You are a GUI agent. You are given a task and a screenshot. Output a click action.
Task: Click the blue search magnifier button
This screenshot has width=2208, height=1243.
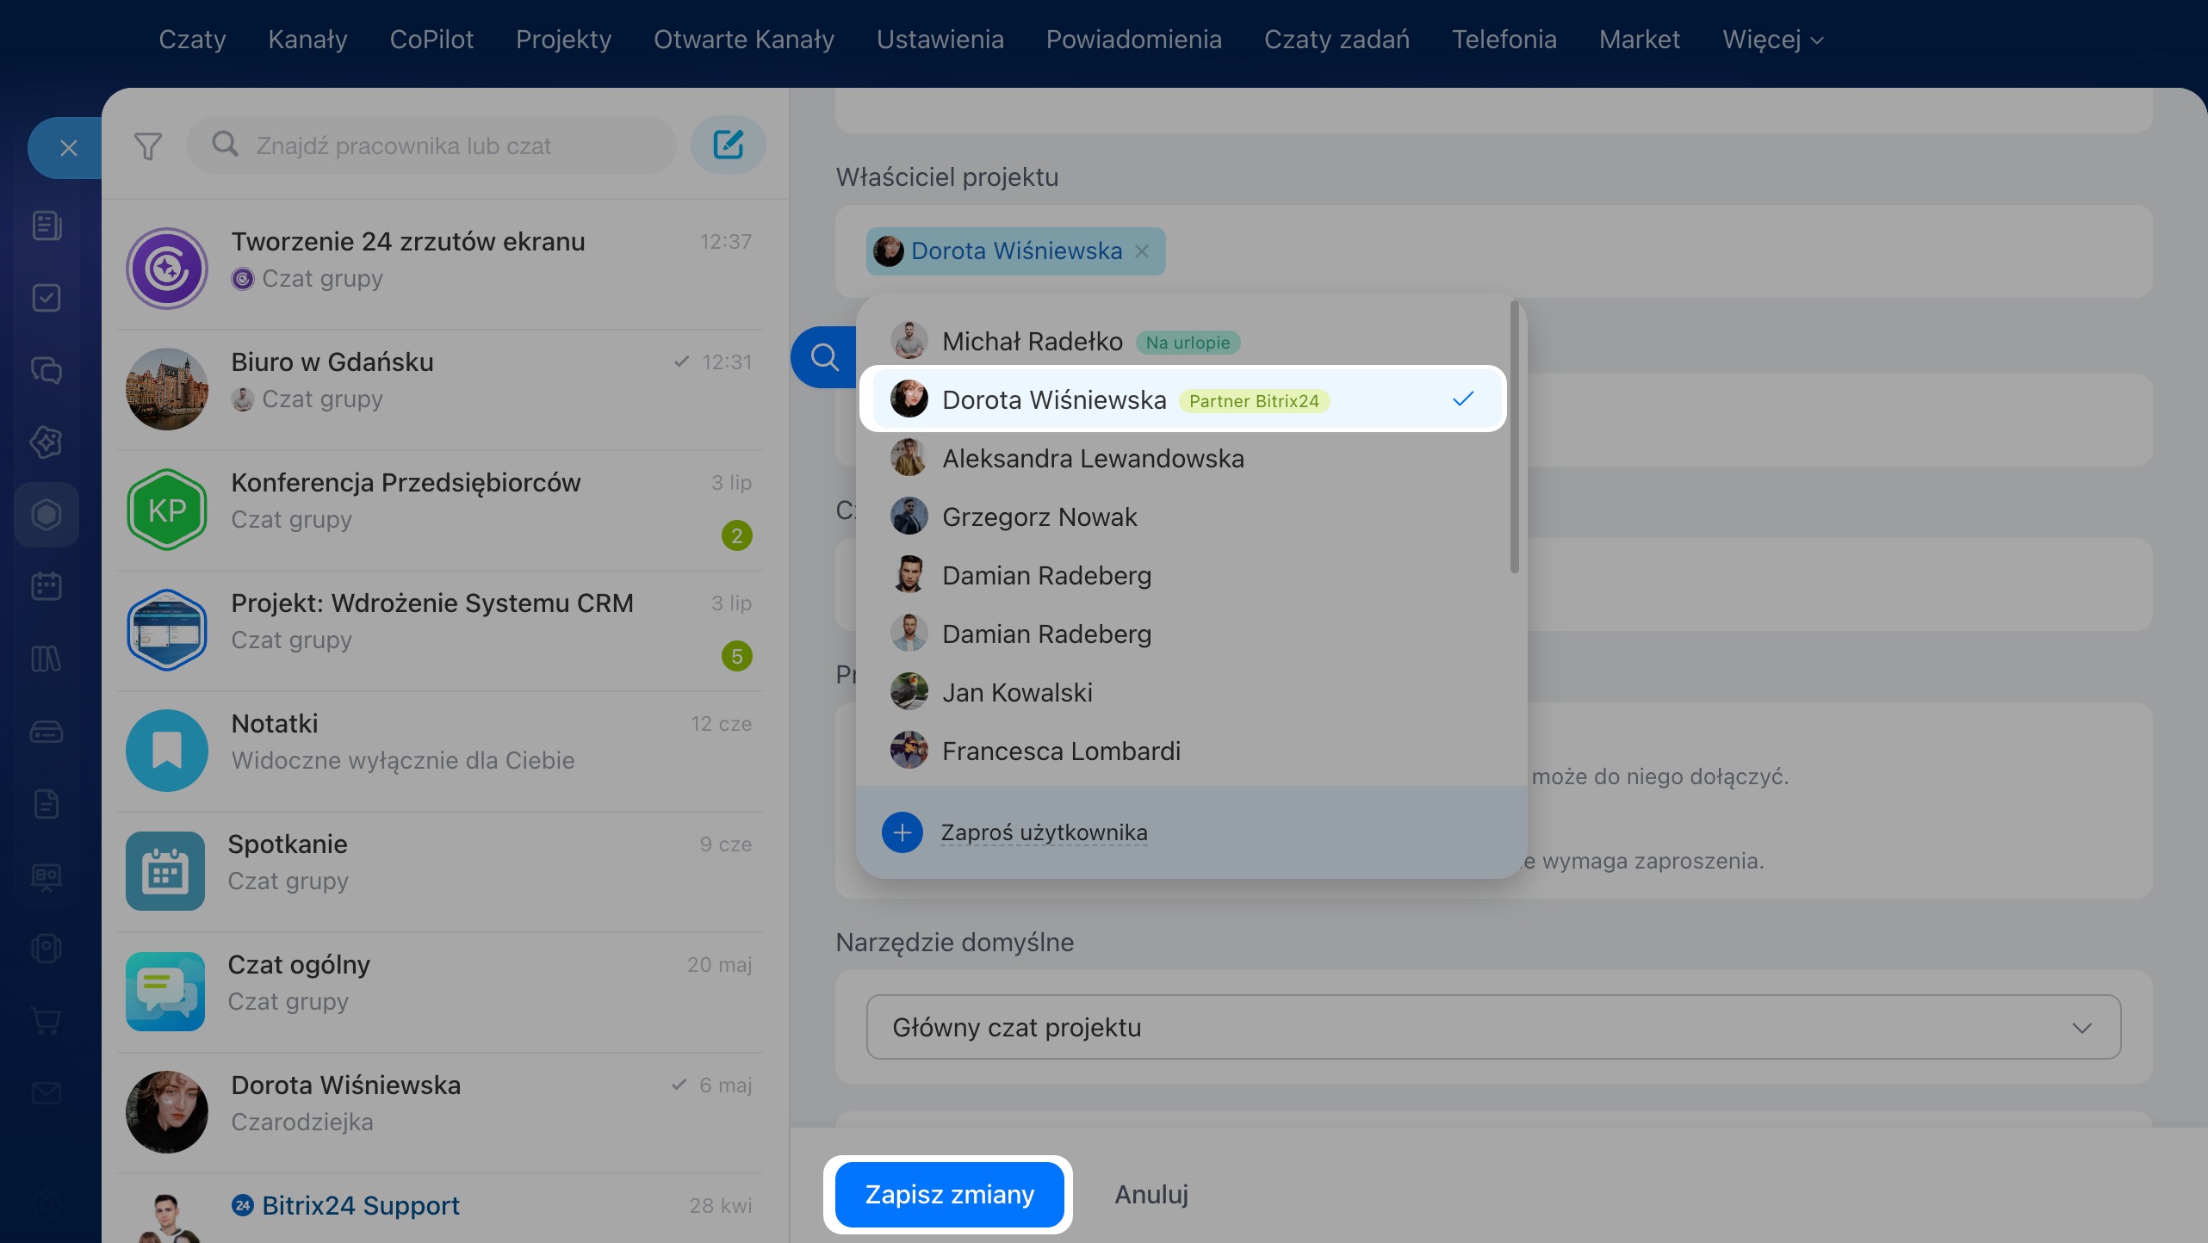(x=824, y=356)
